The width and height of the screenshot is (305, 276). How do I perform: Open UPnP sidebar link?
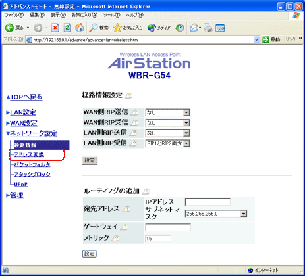click(21, 184)
